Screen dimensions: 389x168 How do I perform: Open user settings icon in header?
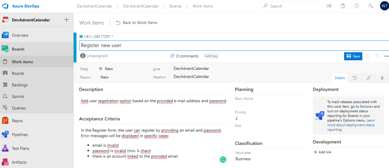[x=370, y=6]
